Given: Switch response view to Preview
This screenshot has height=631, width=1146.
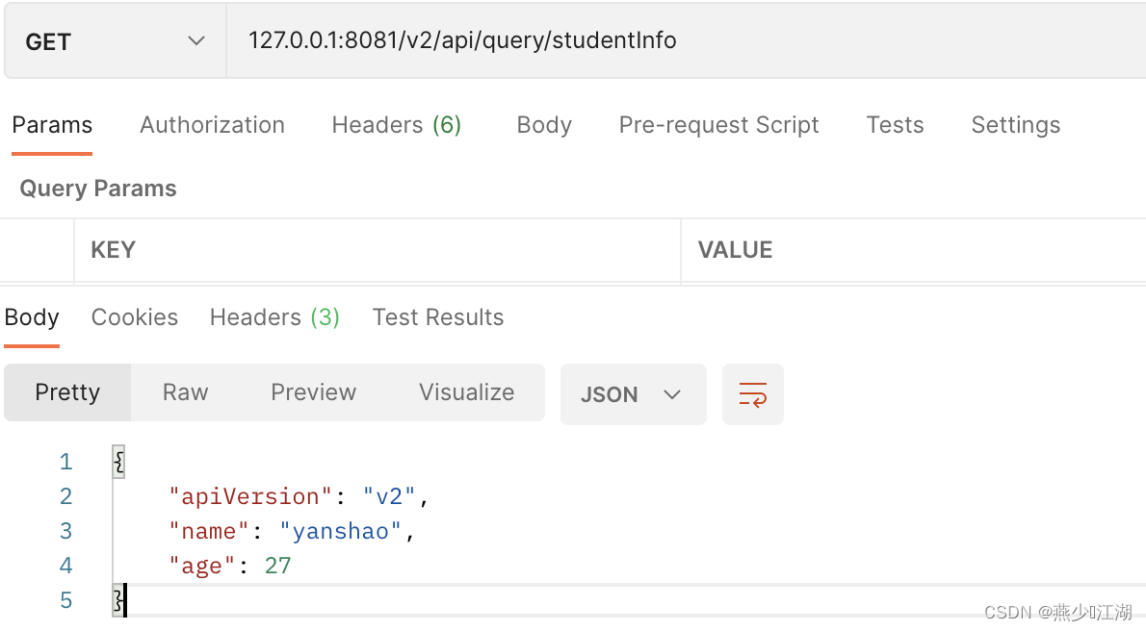Looking at the screenshot, I should click(313, 392).
